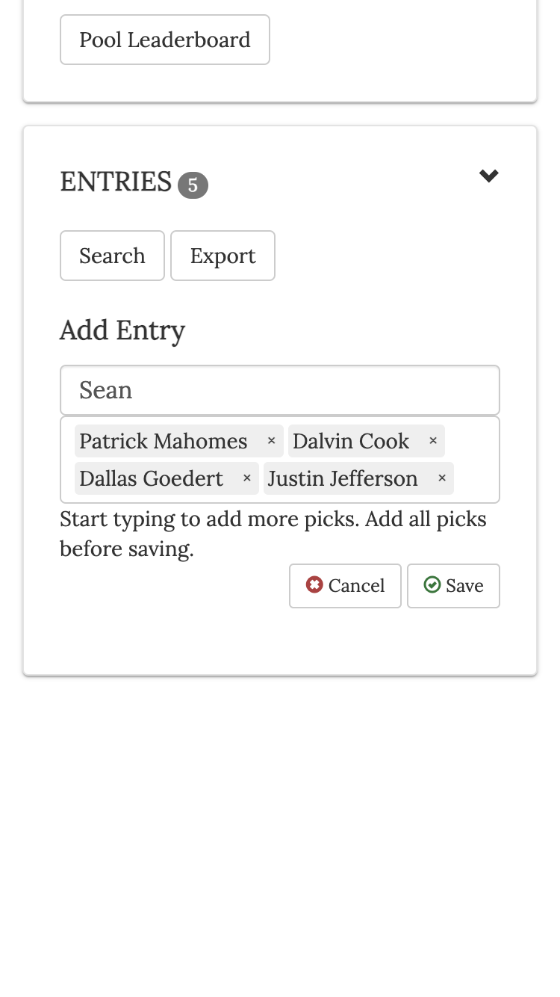Remove Dalvin Cook using its × icon
560x997 pixels.
coord(433,441)
